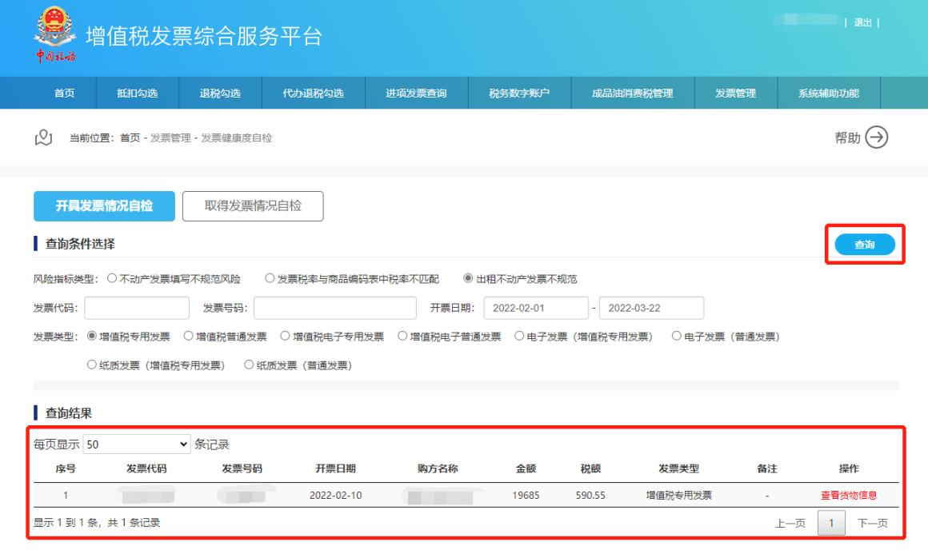This screenshot has width=928, height=550.
Task: Select 出租不动产发票不规范 risk type radio
Action: point(467,279)
